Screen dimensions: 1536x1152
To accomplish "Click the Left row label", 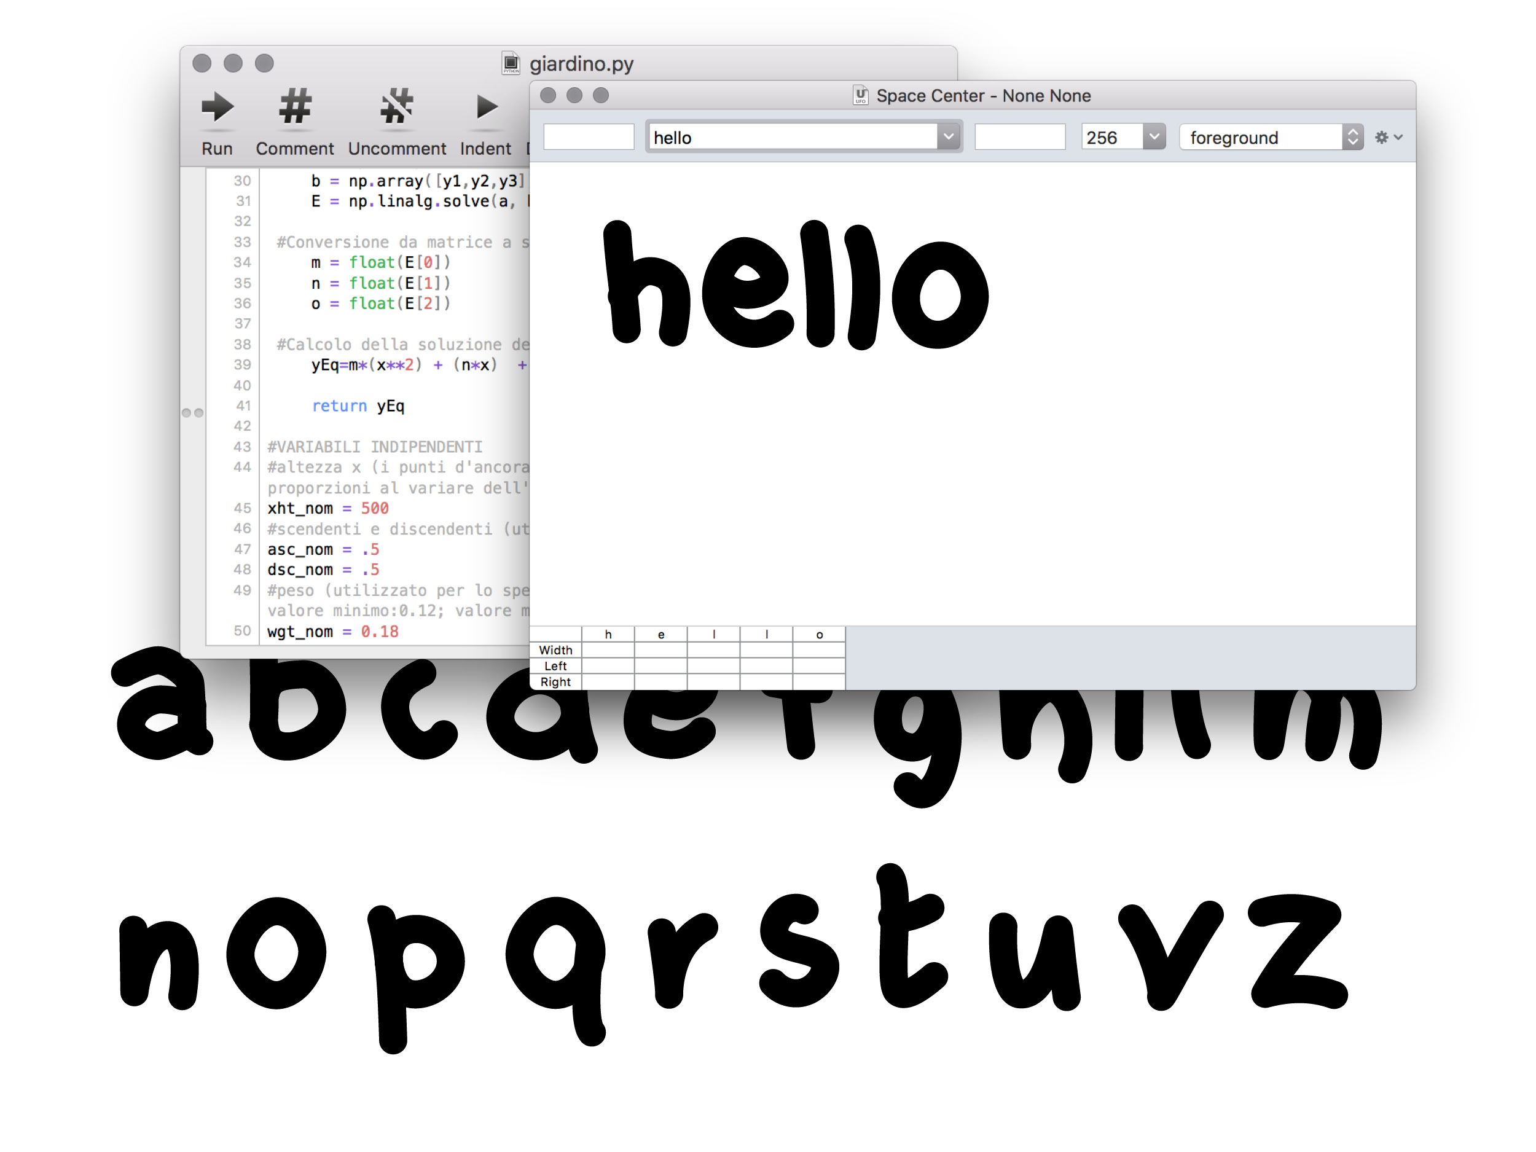I will click(x=555, y=666).
